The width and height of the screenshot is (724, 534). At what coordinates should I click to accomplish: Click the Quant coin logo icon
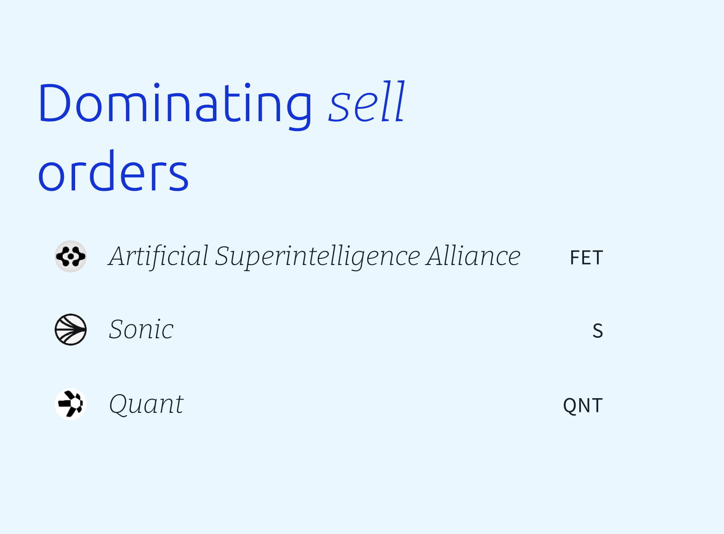coord(71,404)
